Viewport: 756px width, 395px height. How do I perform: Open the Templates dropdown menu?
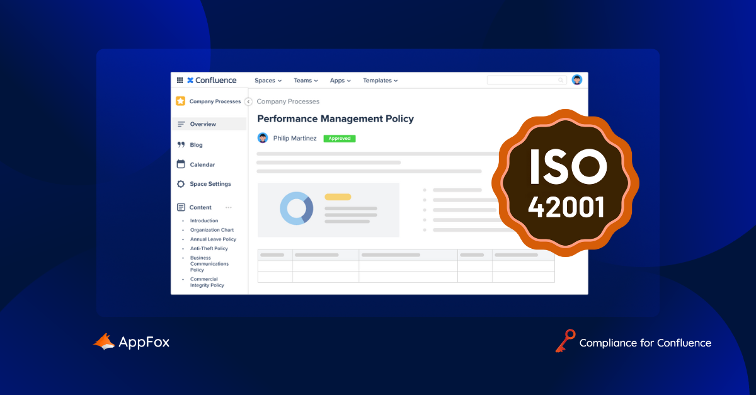(381, 81)
